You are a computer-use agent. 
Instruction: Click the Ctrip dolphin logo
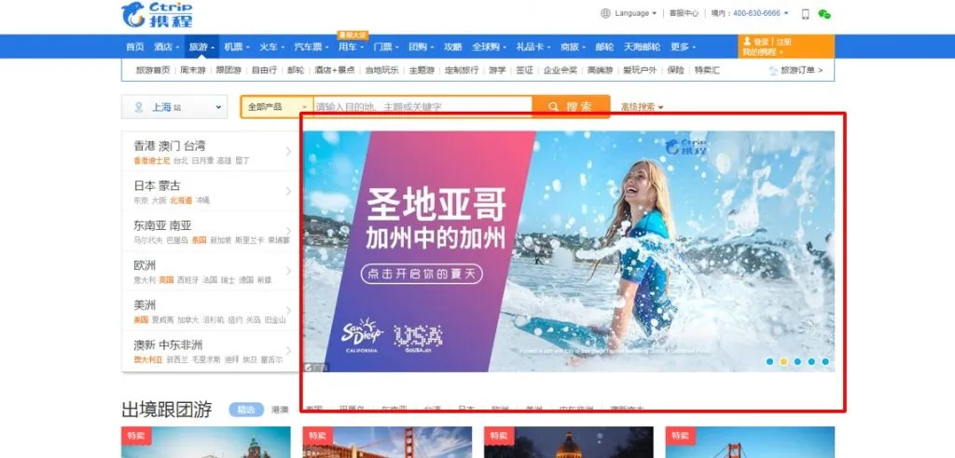[157, 15]
